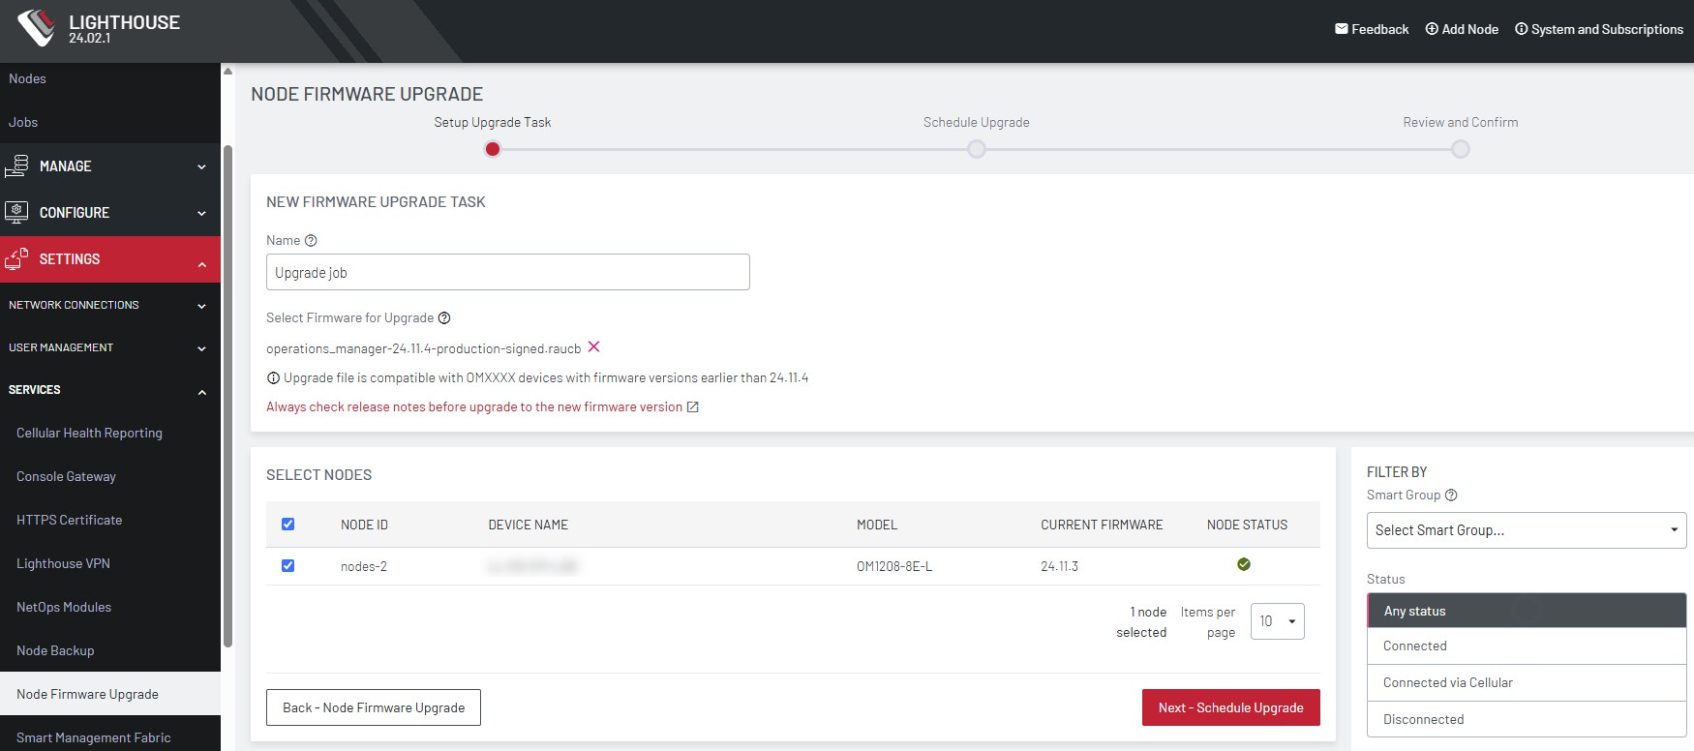
Task: Open the Select Smart Group dropdown
Action: pos(1527,530)
